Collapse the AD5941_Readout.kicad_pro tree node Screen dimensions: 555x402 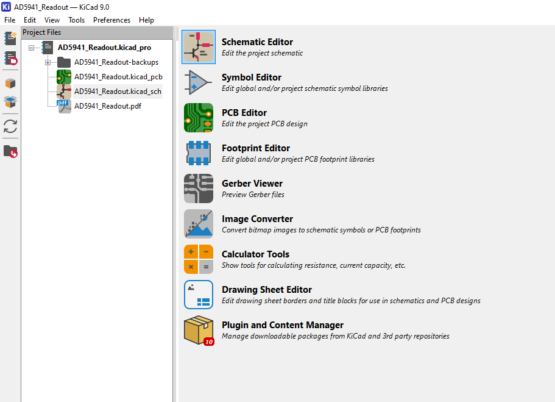click(32, 48)
